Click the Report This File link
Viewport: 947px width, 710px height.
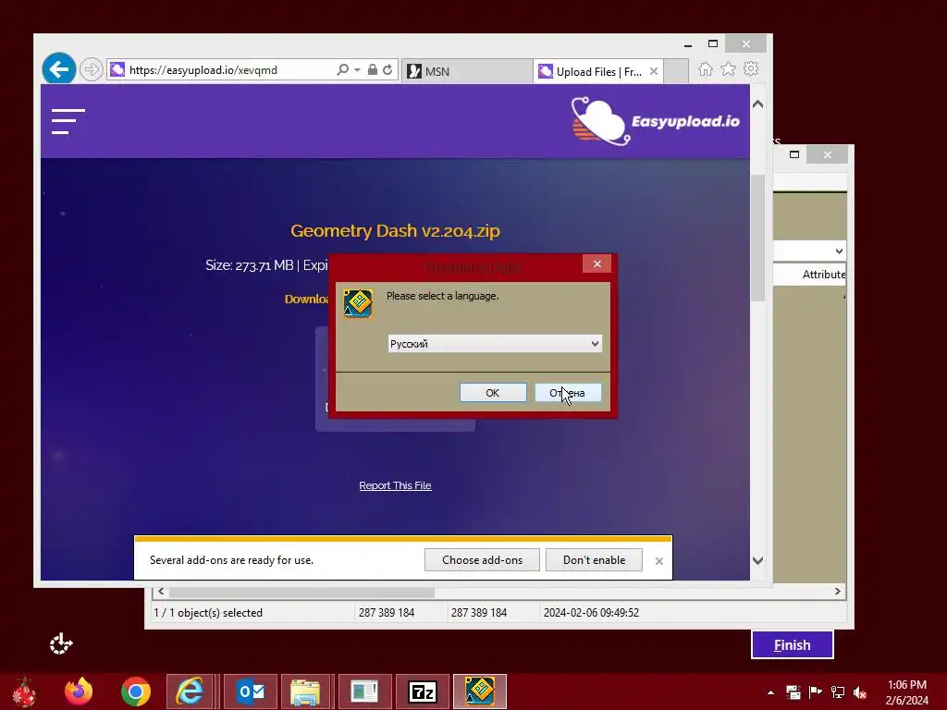click(395, 485)
